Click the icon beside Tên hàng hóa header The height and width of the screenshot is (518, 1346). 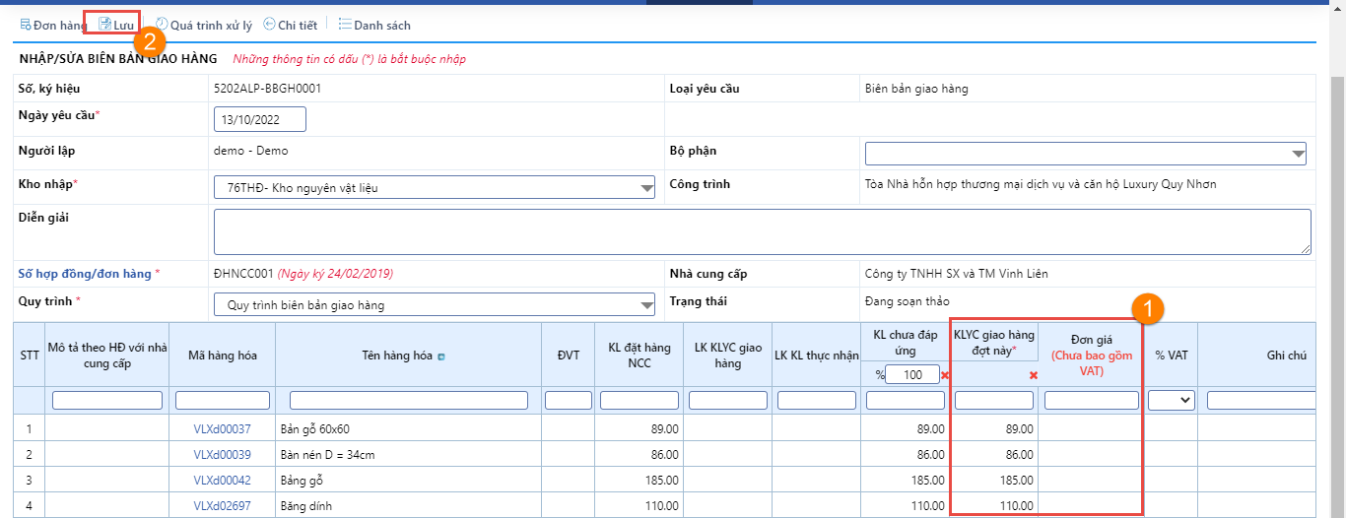(441, 356)
